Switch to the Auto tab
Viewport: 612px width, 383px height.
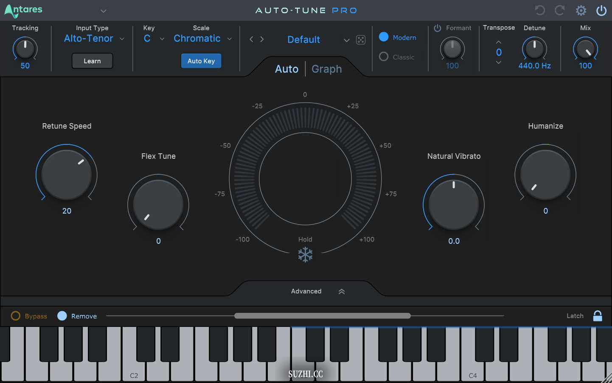(286, 69)
